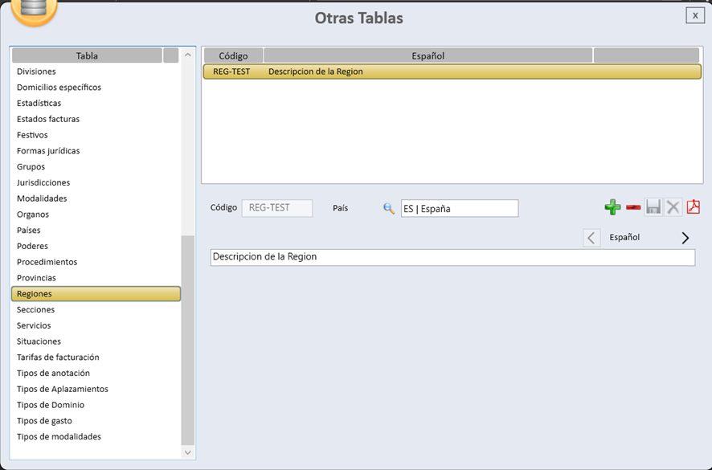Image resolution: width=712 pixels, height=470 pixels.
Task: Choose Festivos from the table list
Action: 32,135
